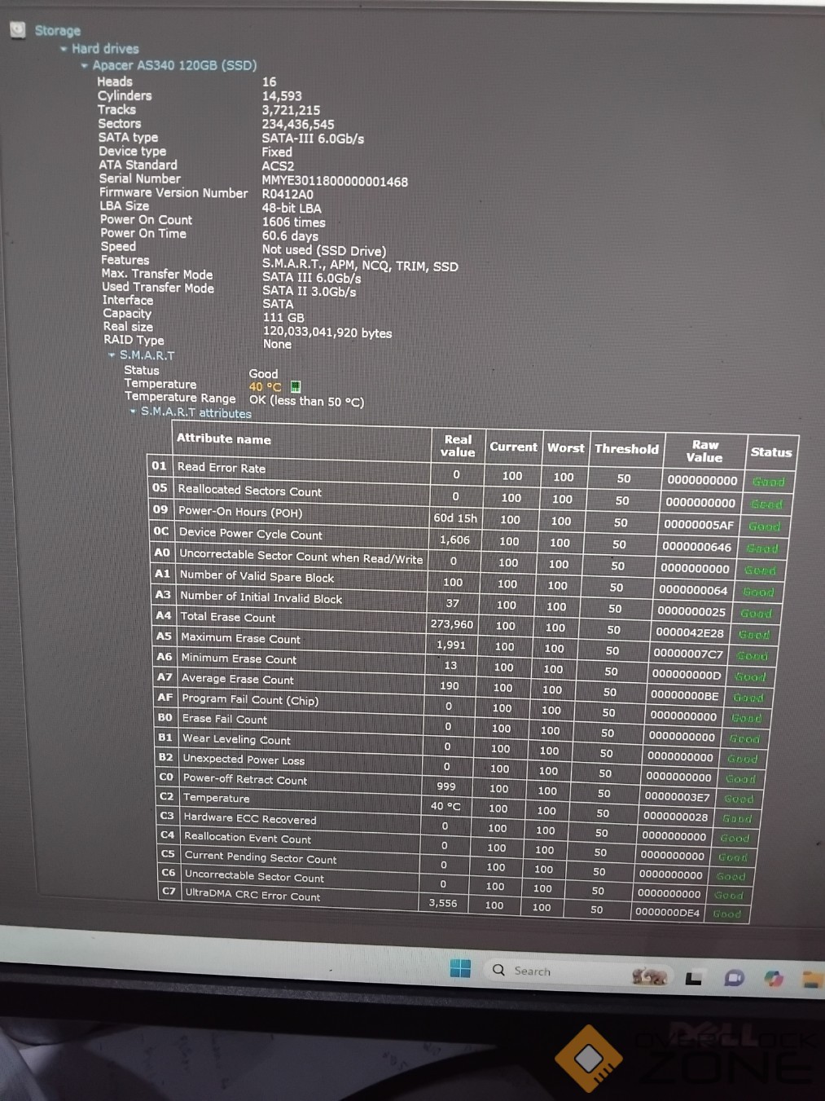Collapse the S.M.A.R.T section arrow
Viewport: 825px width, 1101px height.
pos(112,355)
